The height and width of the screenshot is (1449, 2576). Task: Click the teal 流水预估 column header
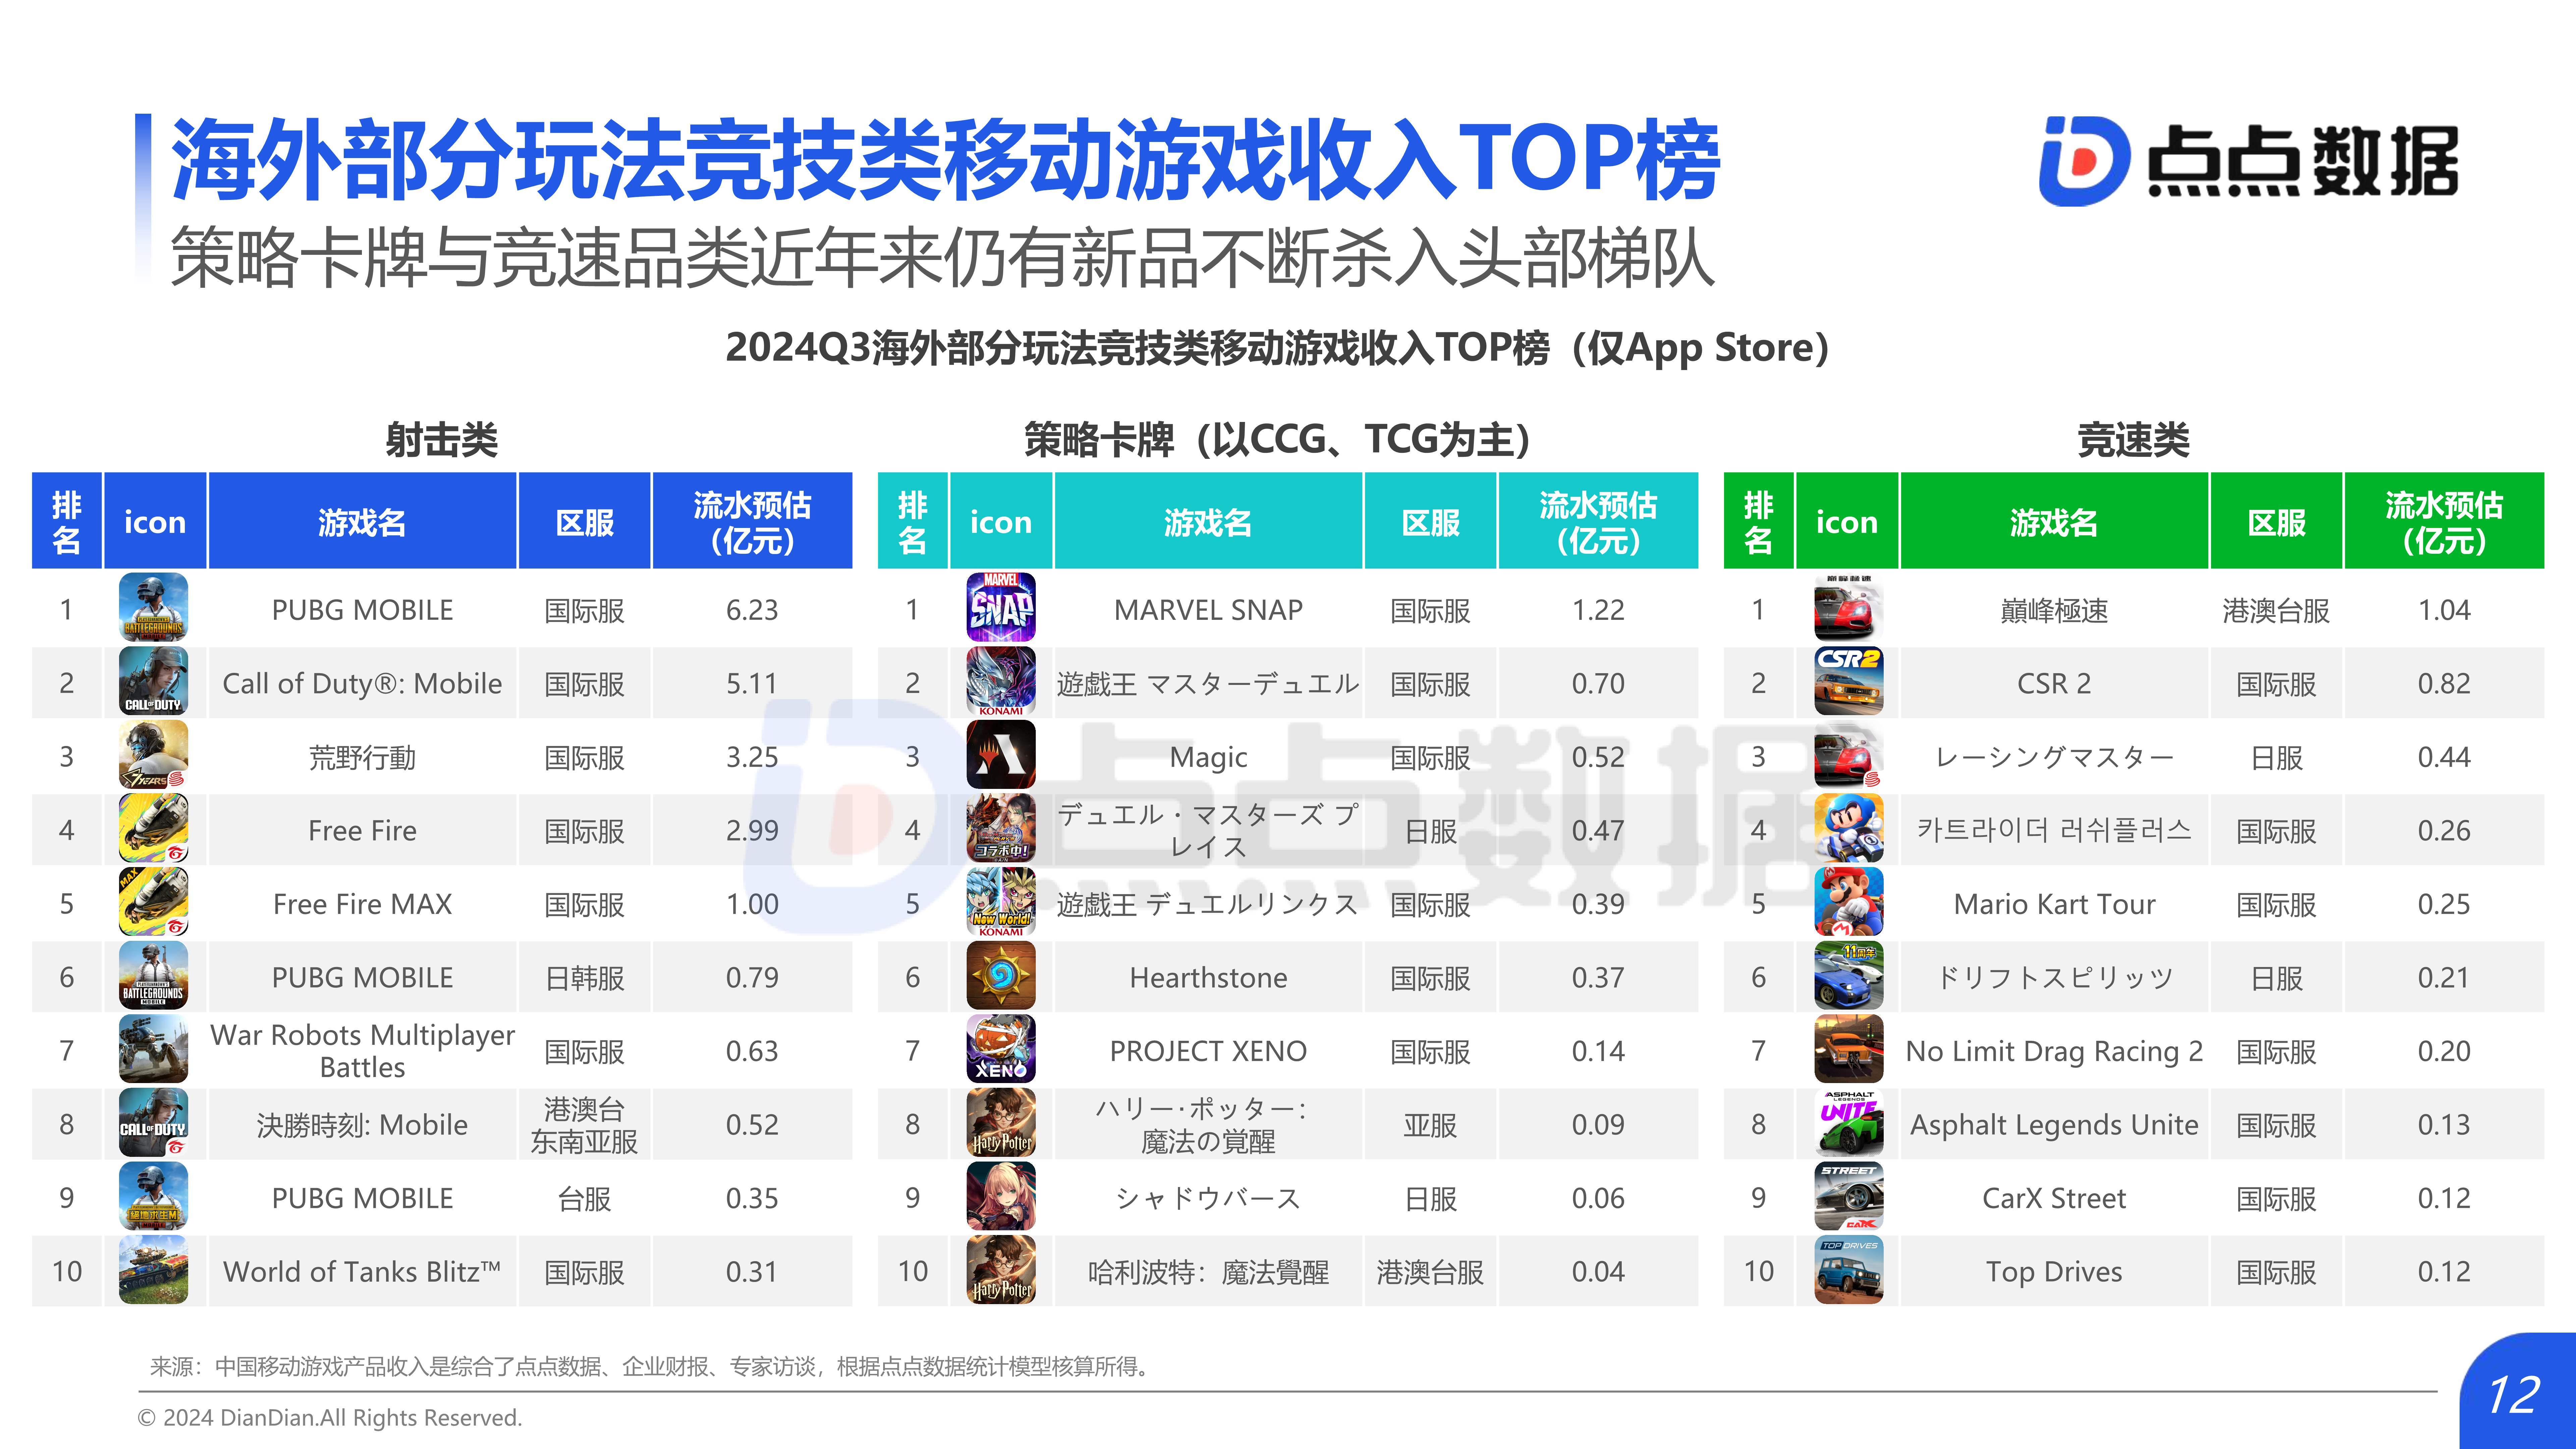[x=1598, y=521]
